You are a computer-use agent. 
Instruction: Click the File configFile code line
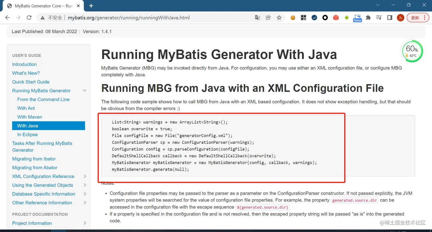pyautogui.click(x=172, y=135)
